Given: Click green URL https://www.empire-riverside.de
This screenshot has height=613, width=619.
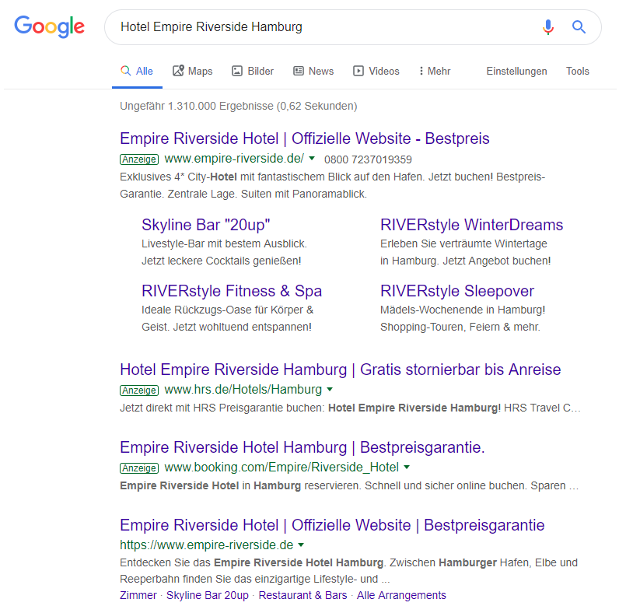Looking at the screenshot, I should click(x=207, y=545).
